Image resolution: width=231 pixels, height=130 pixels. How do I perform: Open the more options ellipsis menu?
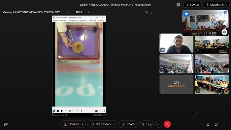(158, 124)
